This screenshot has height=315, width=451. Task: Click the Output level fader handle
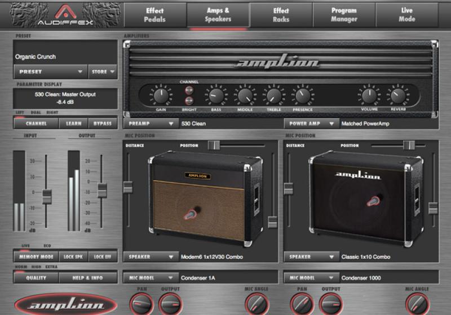102,190
